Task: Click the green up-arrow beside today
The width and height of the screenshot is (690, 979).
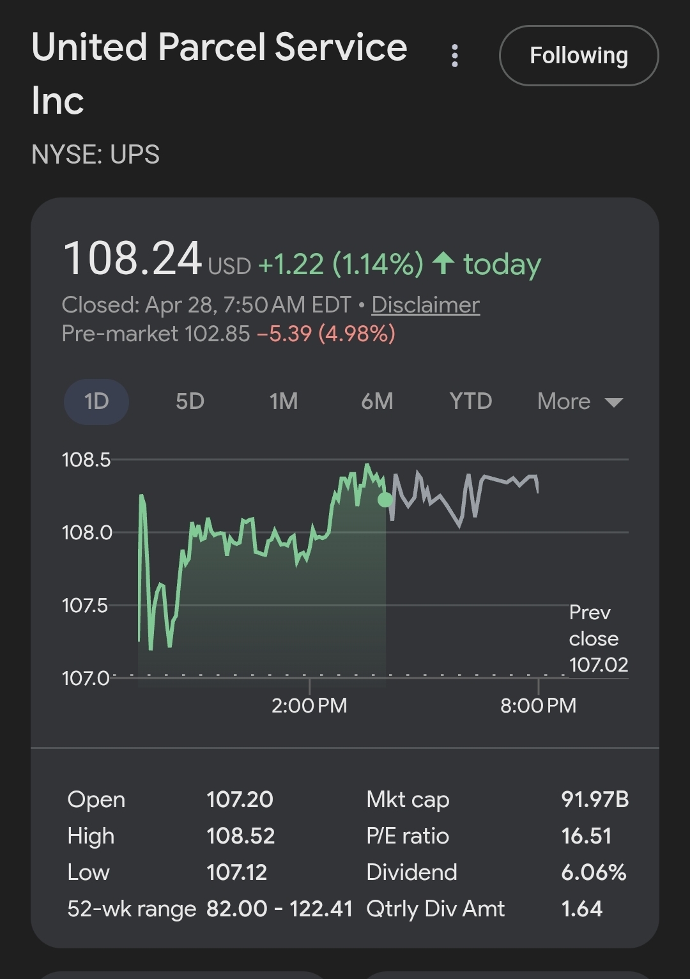Action: [x=443, y=263]
